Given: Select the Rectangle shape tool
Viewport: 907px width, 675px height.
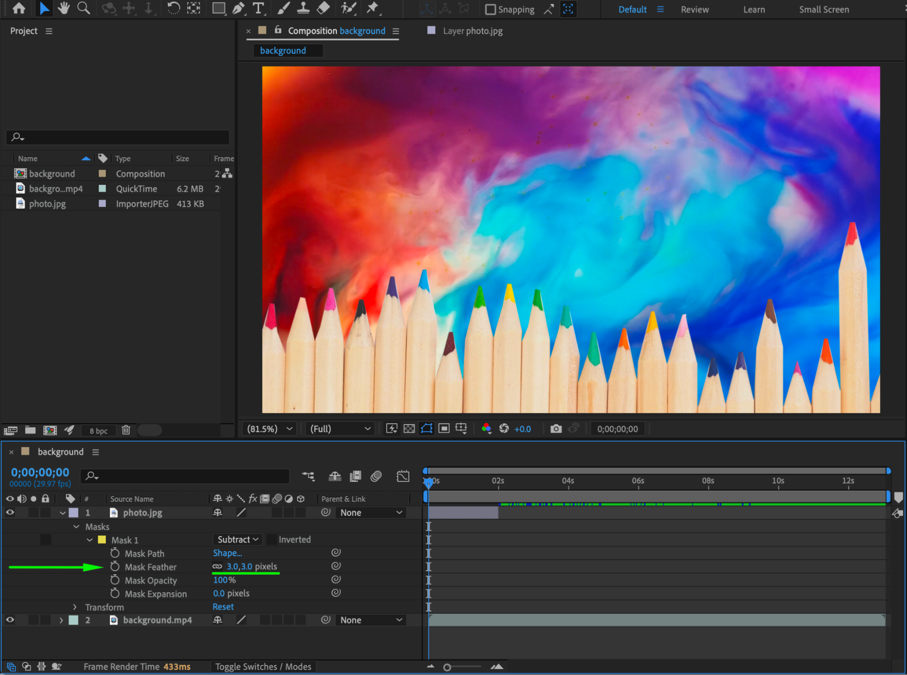Looking at the screenshot, I should click(219, 8).
